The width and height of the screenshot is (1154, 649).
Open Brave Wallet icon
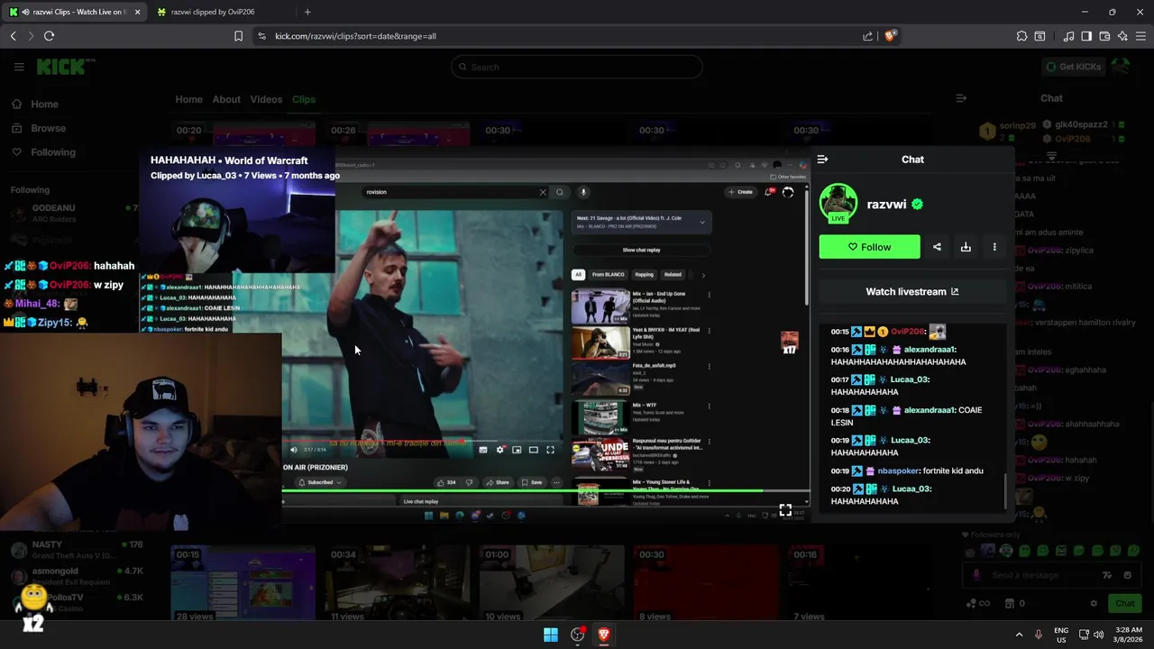click(1104, 36)
